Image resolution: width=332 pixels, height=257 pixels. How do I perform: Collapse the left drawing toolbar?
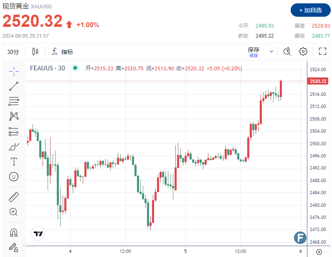pos(24,246)
